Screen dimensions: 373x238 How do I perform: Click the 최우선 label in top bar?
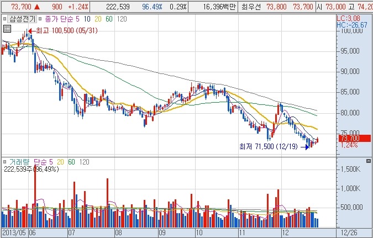(x=251, y=7)
